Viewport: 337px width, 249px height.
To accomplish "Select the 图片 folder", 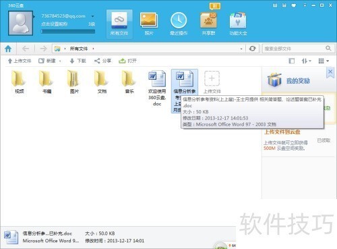I will point(74,82).
